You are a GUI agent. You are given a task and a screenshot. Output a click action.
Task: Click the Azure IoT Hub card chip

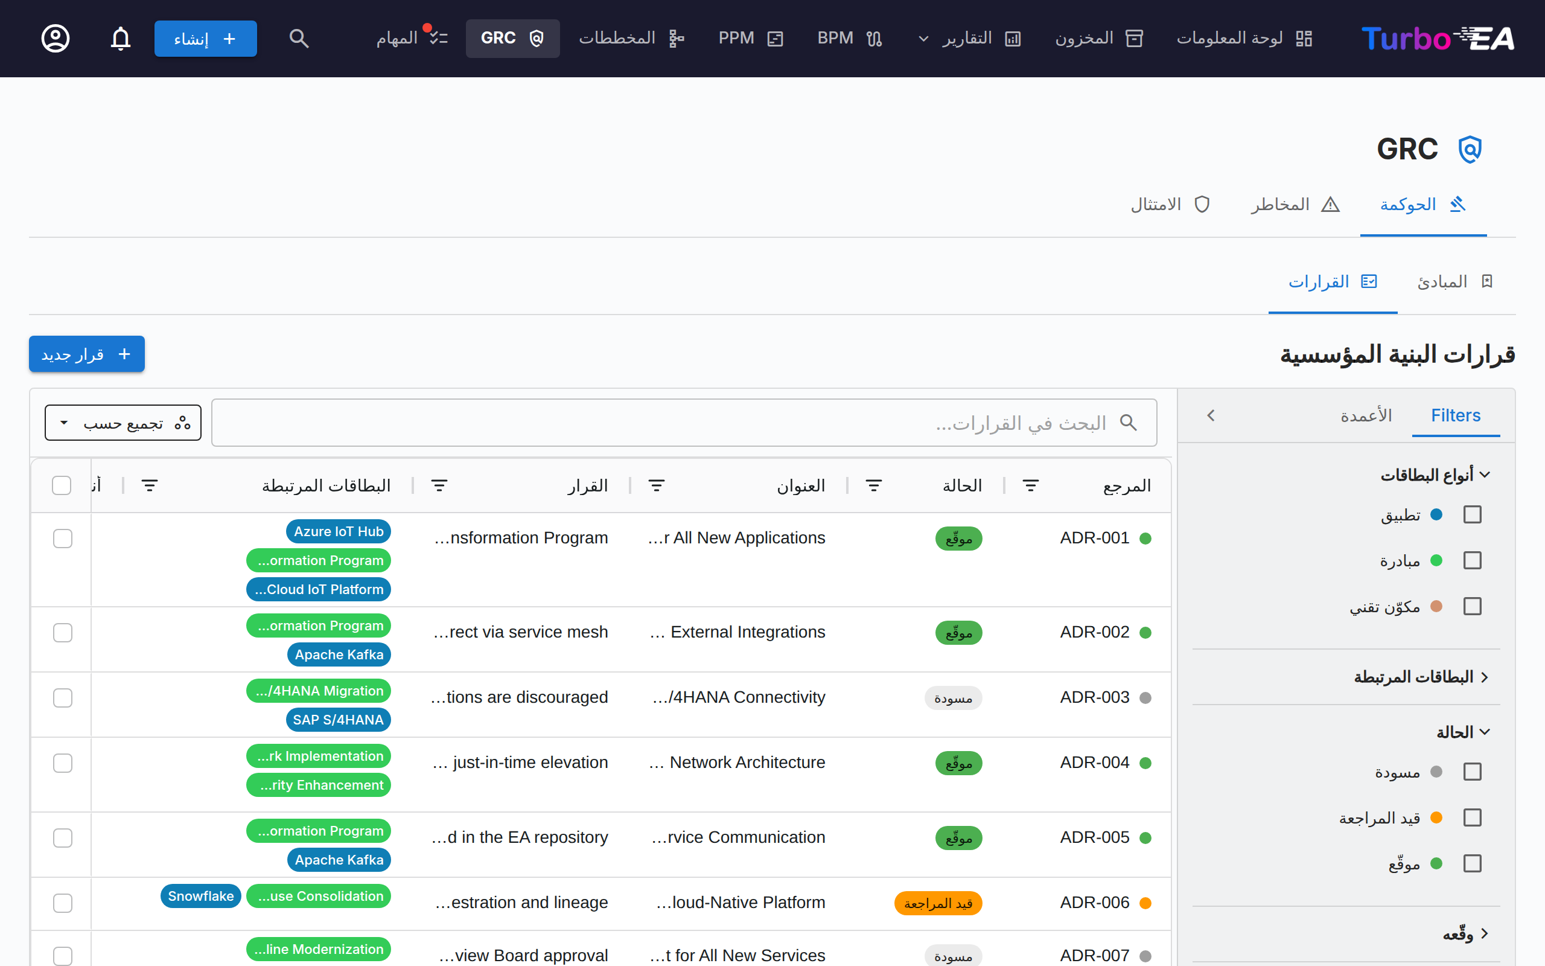339,531
